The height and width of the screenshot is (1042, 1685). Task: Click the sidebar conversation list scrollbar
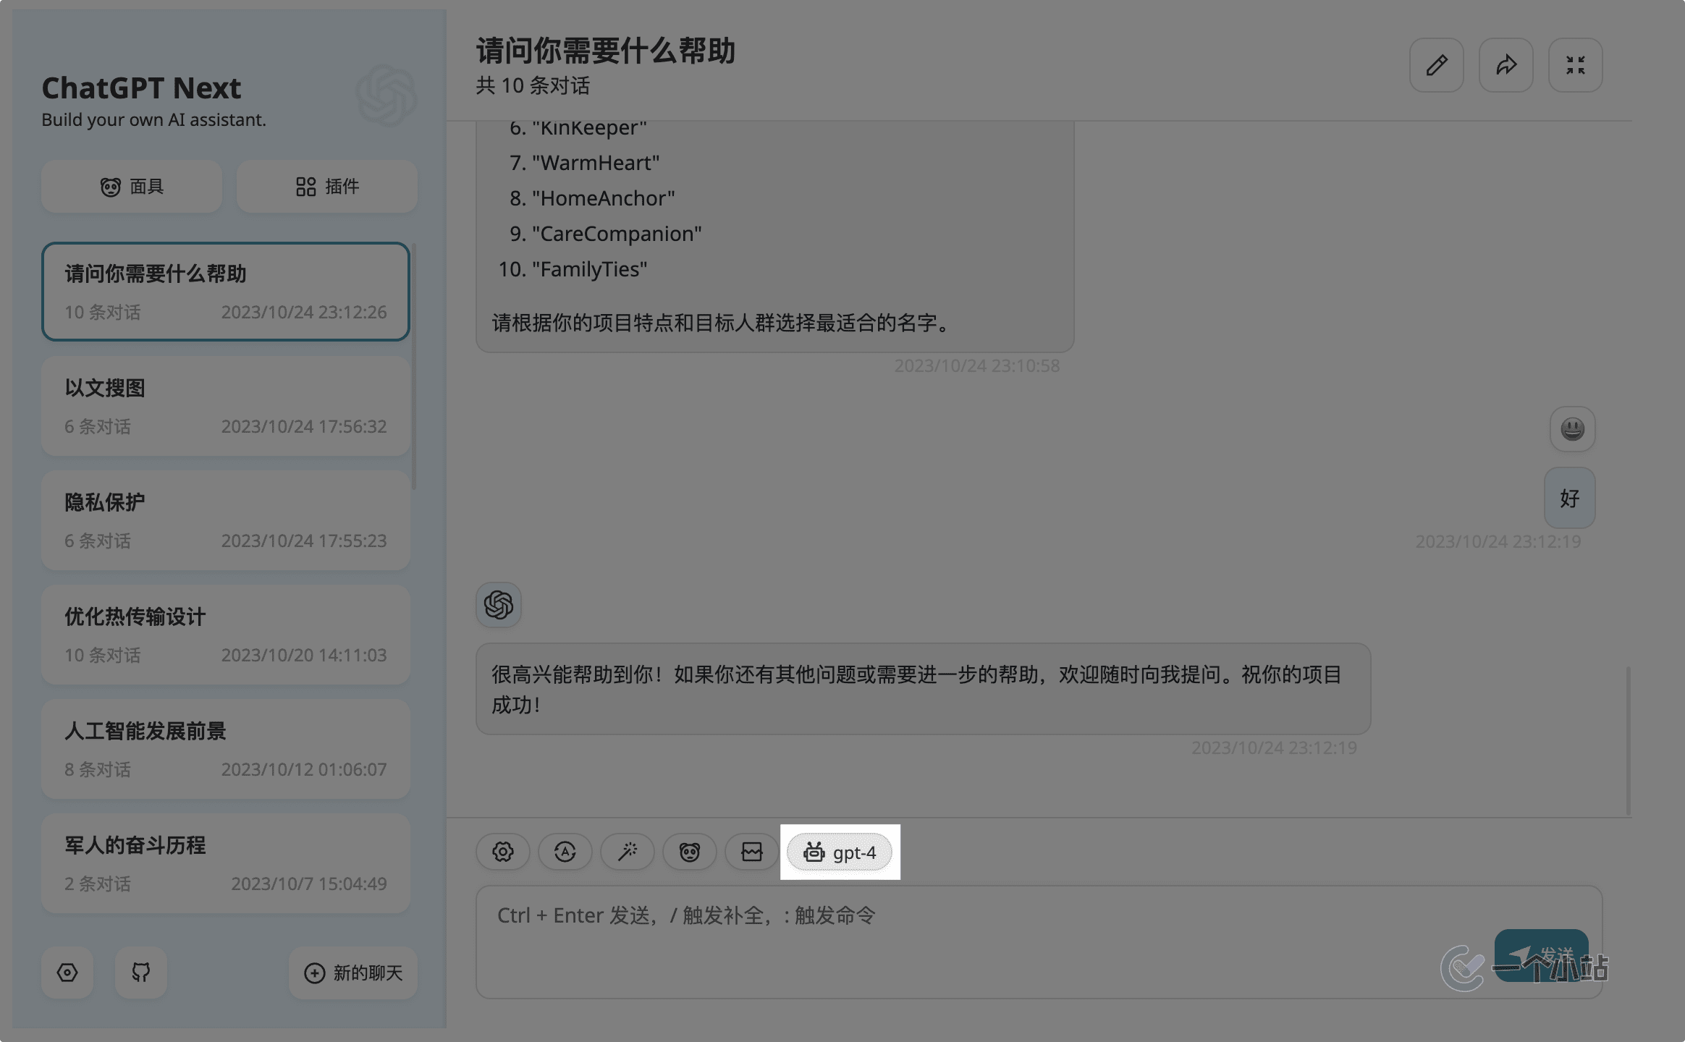[x=414, y=368]
